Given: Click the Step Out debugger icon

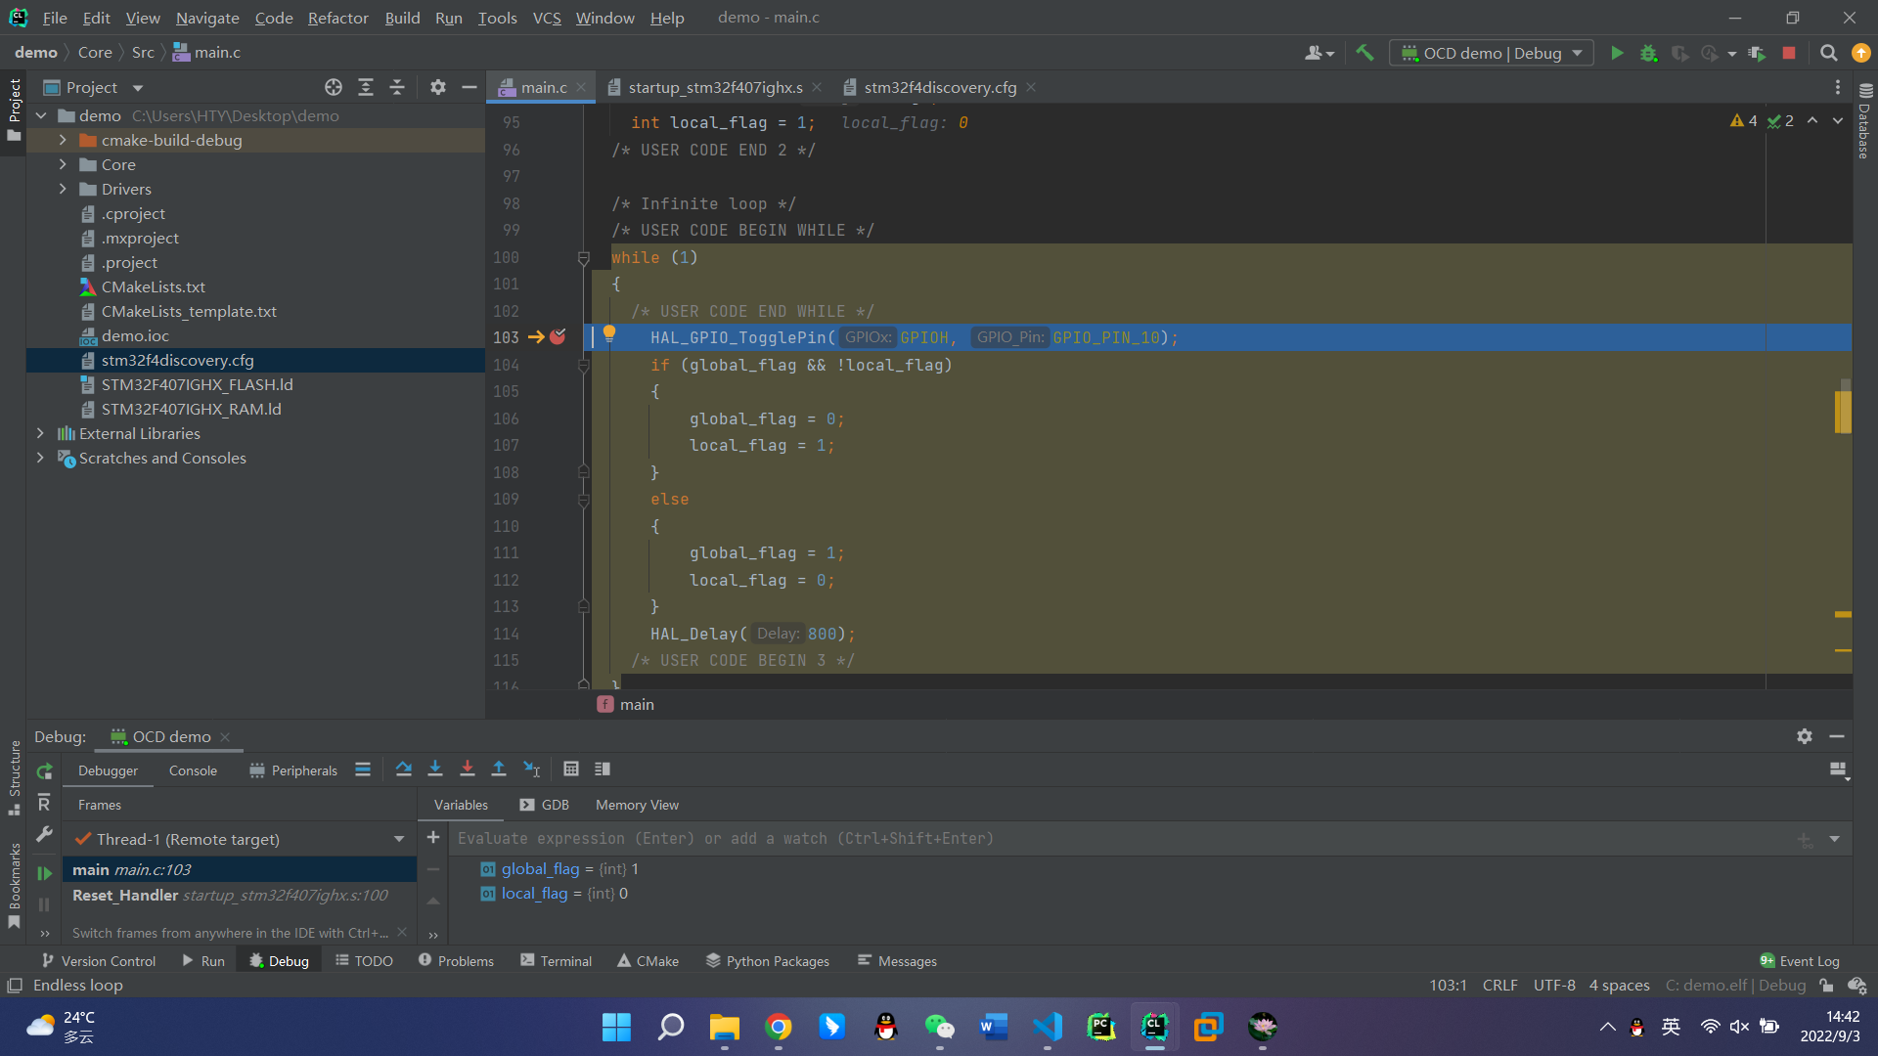Looking at the screenshot, I should (499, 770).
